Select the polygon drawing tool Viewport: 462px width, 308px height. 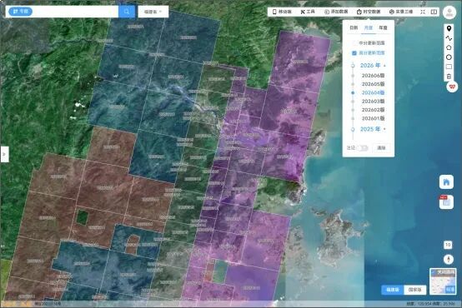tap(449, 47)
